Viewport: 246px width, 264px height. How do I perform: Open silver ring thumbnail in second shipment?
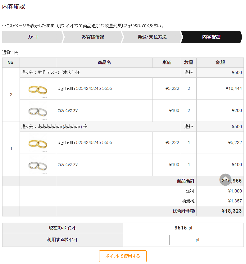pos(38,165)
